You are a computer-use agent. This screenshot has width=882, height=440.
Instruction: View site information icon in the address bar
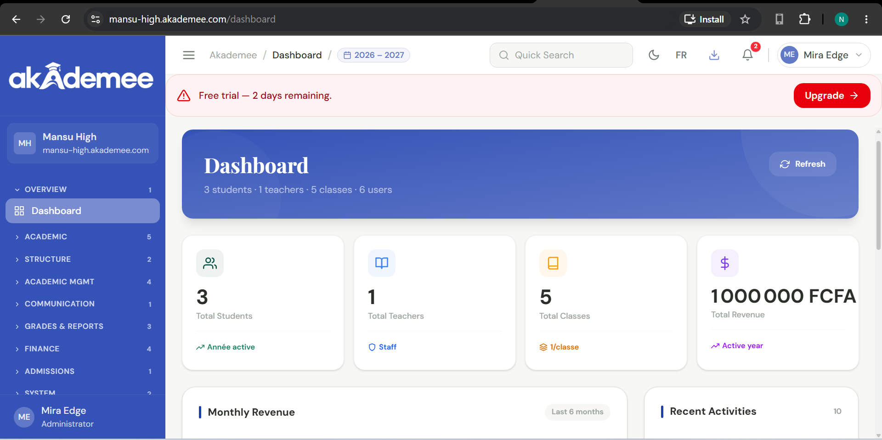96,19
